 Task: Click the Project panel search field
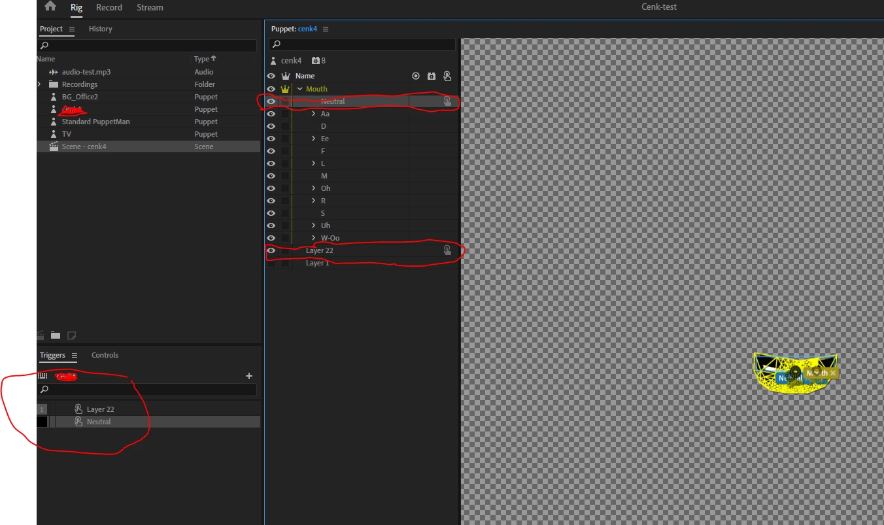coord(147,46)
